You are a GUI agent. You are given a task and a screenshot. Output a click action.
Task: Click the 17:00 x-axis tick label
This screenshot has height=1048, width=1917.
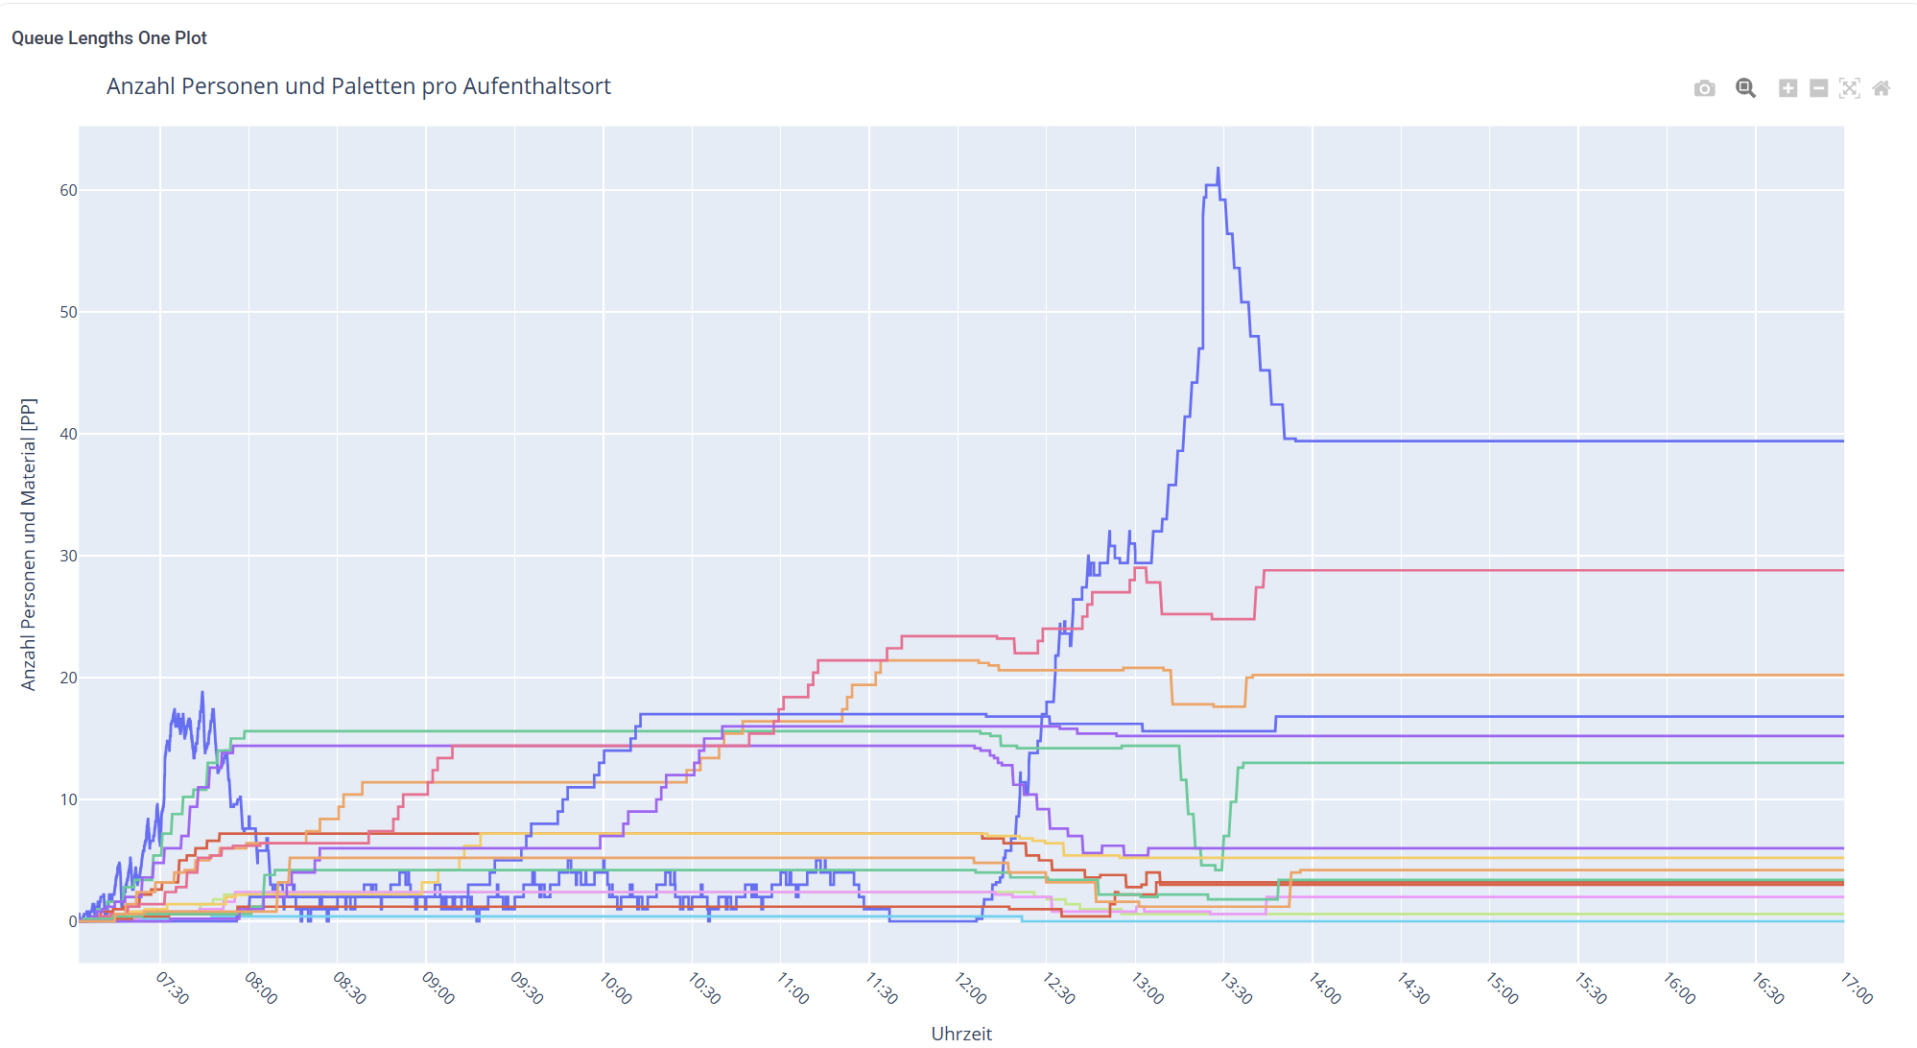(1857, 988)
